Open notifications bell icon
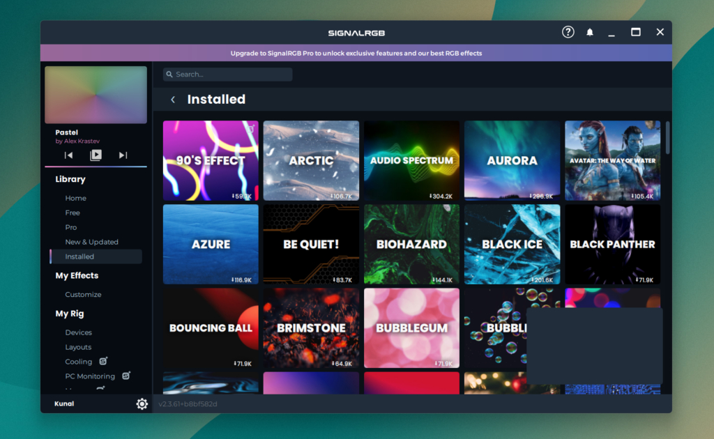The image size is (714, 439). click(x=590, y=32)
